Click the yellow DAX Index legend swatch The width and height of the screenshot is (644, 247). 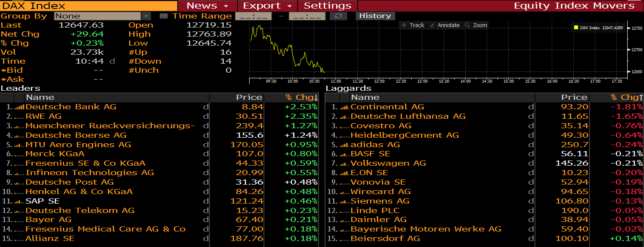[x=576, y=28]
